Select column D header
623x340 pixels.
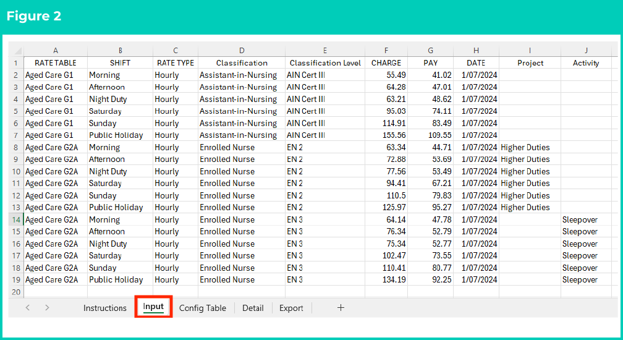242,51
